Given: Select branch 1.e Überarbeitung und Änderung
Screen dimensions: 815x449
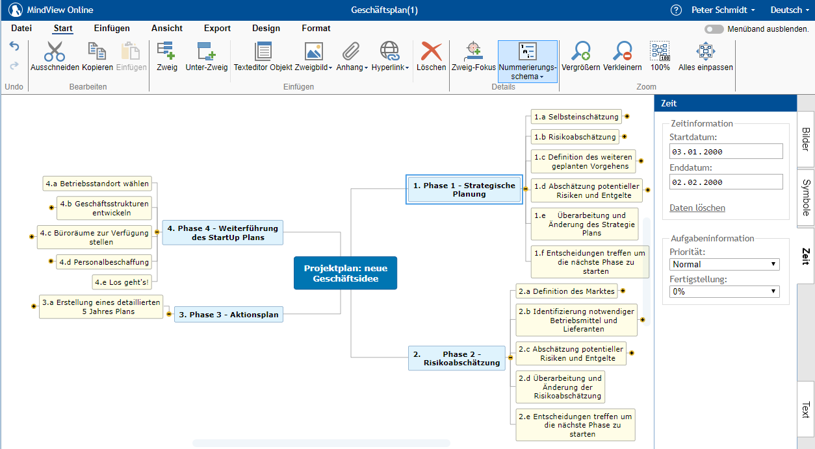Looking at the screenshot, I should pyautogui.click(x=584, y=224).
